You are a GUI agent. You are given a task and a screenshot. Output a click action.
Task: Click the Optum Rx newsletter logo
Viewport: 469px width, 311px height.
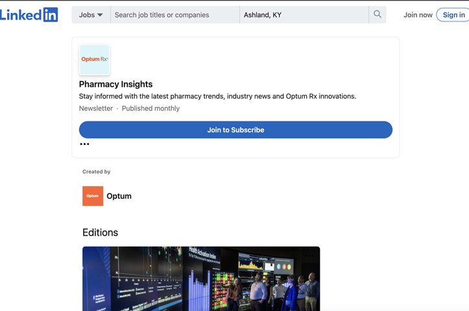pos(95,60)
